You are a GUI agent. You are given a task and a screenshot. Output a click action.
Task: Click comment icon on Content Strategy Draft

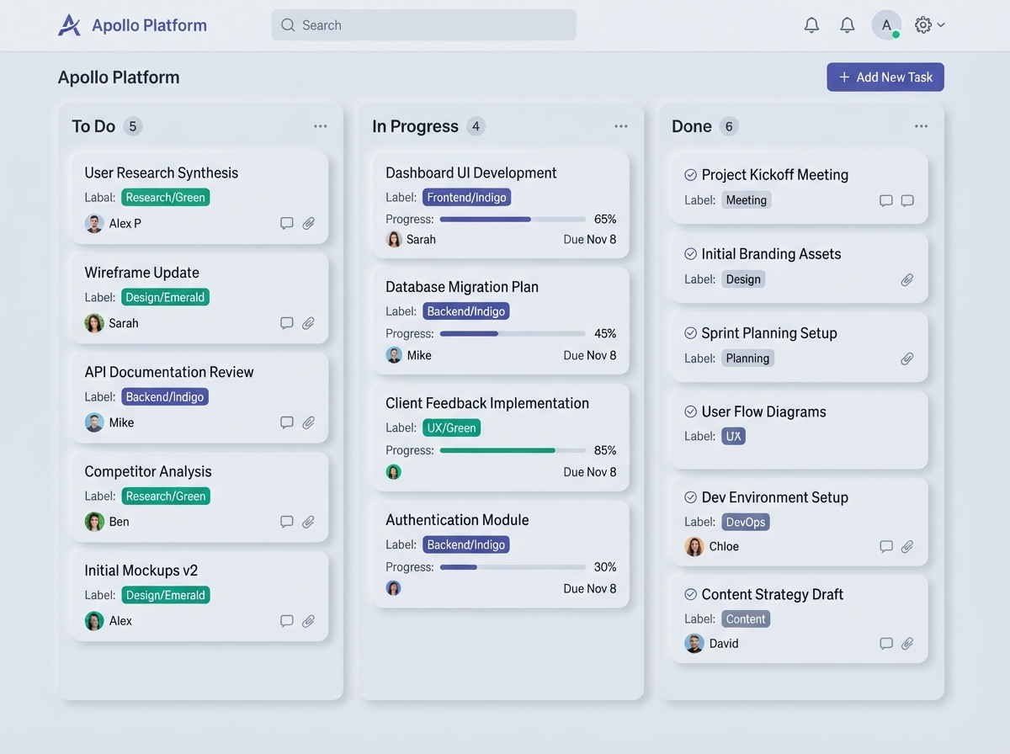[885, 644]
